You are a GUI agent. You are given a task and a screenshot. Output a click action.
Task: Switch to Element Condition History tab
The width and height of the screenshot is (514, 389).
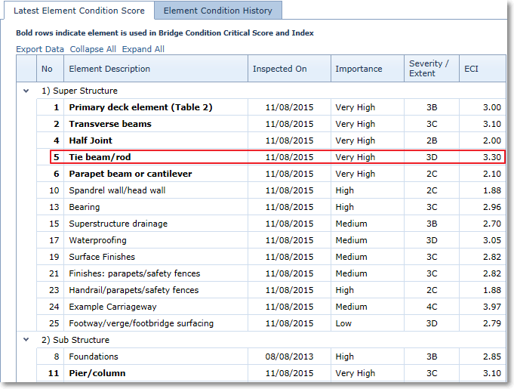click(218, 11)
